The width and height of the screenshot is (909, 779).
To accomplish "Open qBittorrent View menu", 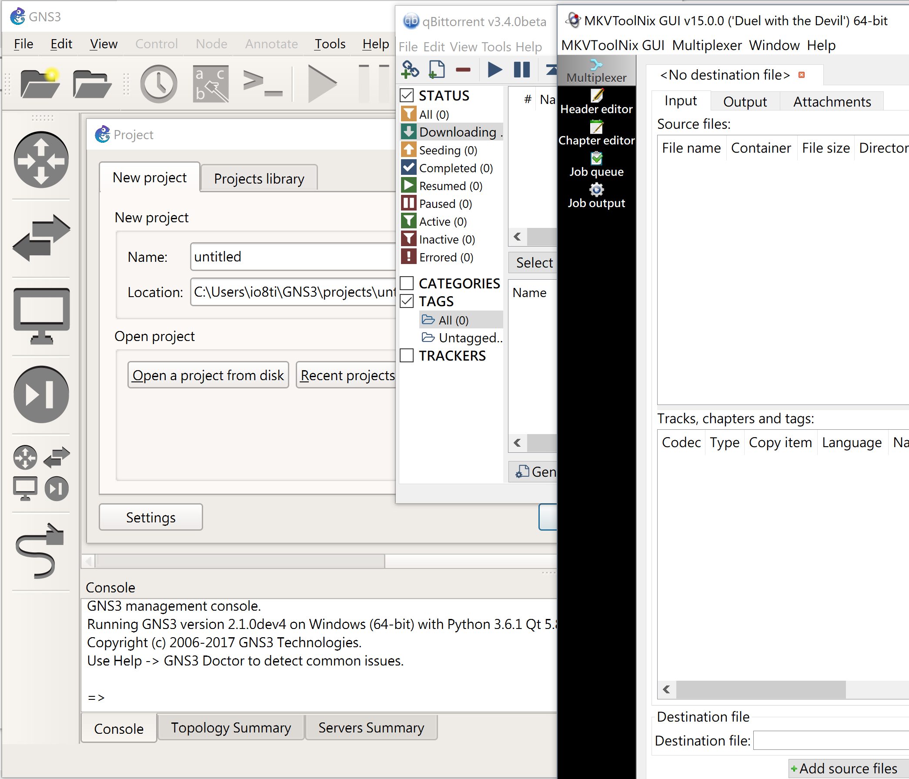I will (x=463, y=47).
